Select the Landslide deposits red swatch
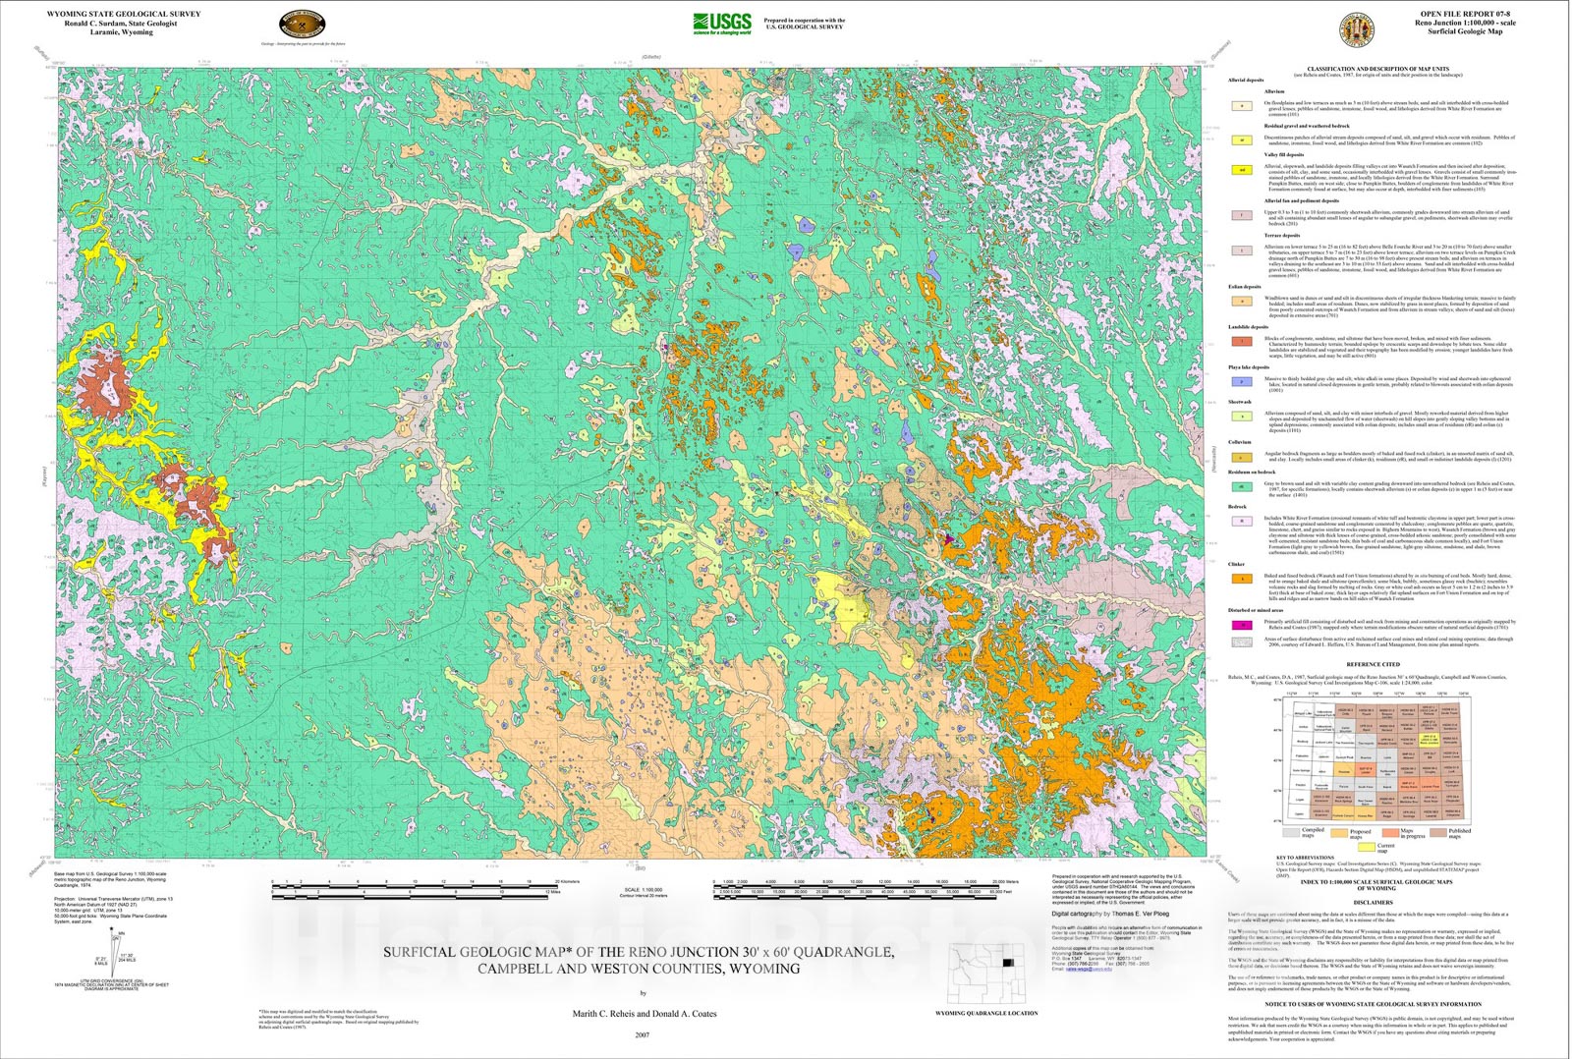The image size is (1572, 1059). tap(1242, 341)
